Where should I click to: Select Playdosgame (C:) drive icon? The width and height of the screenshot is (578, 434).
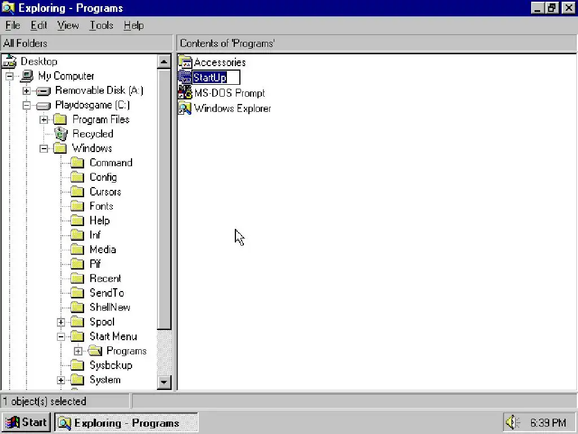[44, 106]
